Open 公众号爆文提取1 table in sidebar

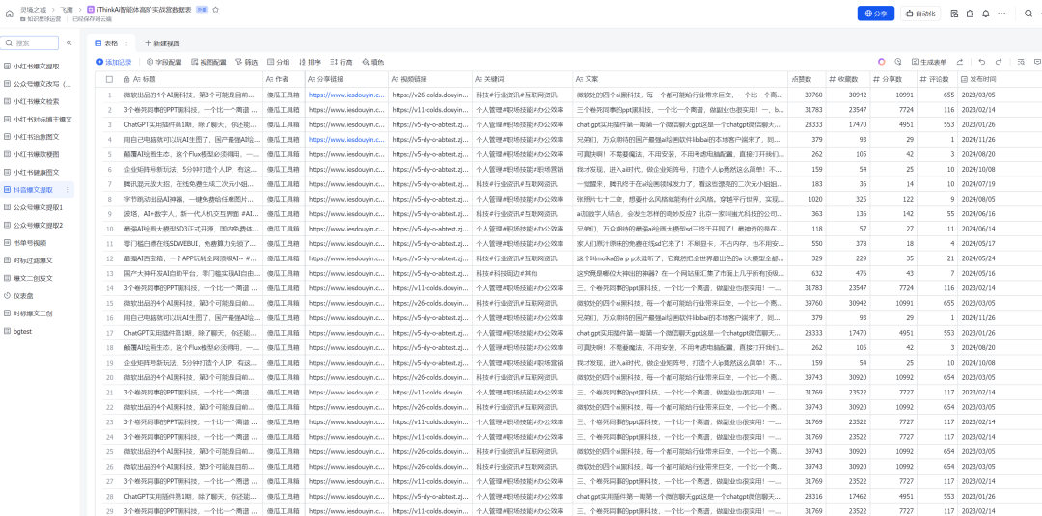click(38, 207)
